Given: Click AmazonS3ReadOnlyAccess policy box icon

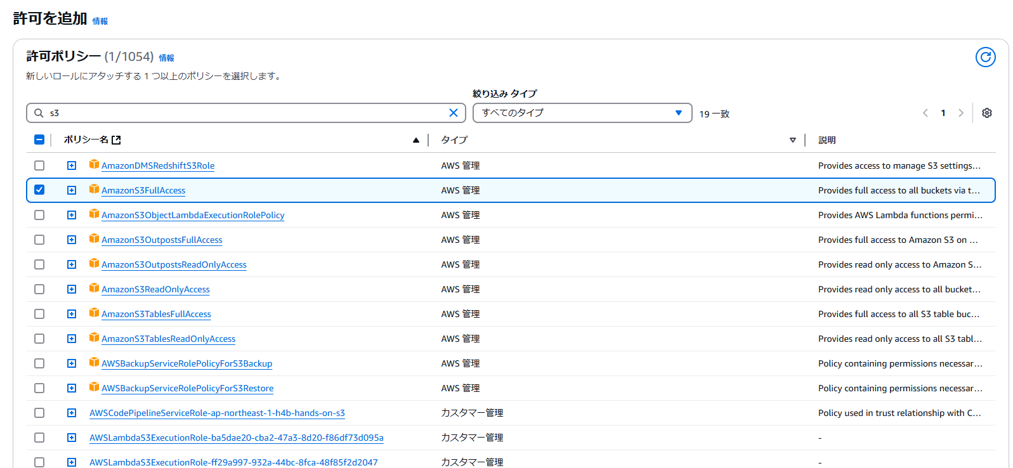Looking at the screenshot, I should click(x=94, y=288).
